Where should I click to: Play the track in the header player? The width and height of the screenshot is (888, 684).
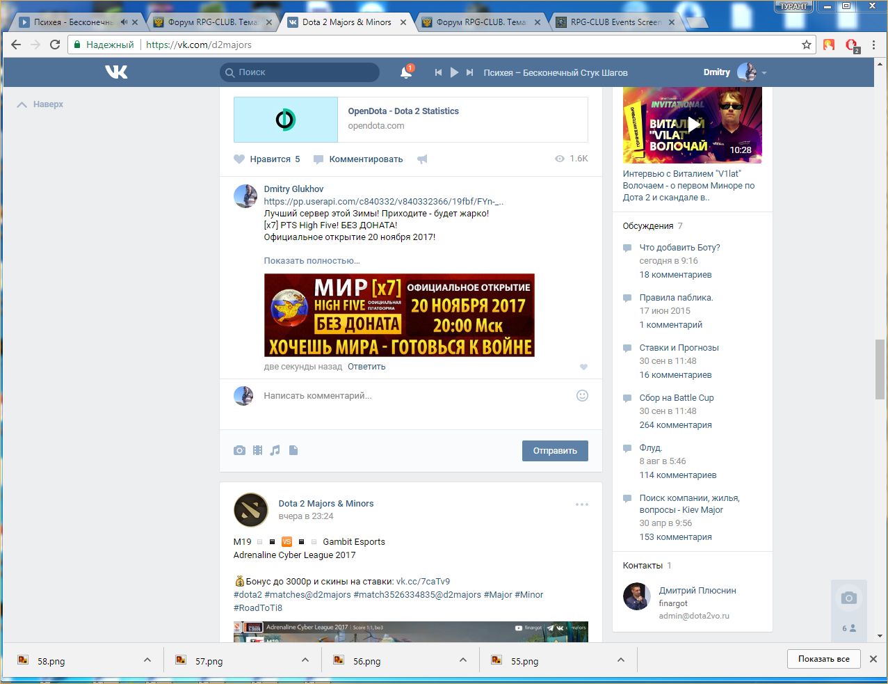(454, 72)
